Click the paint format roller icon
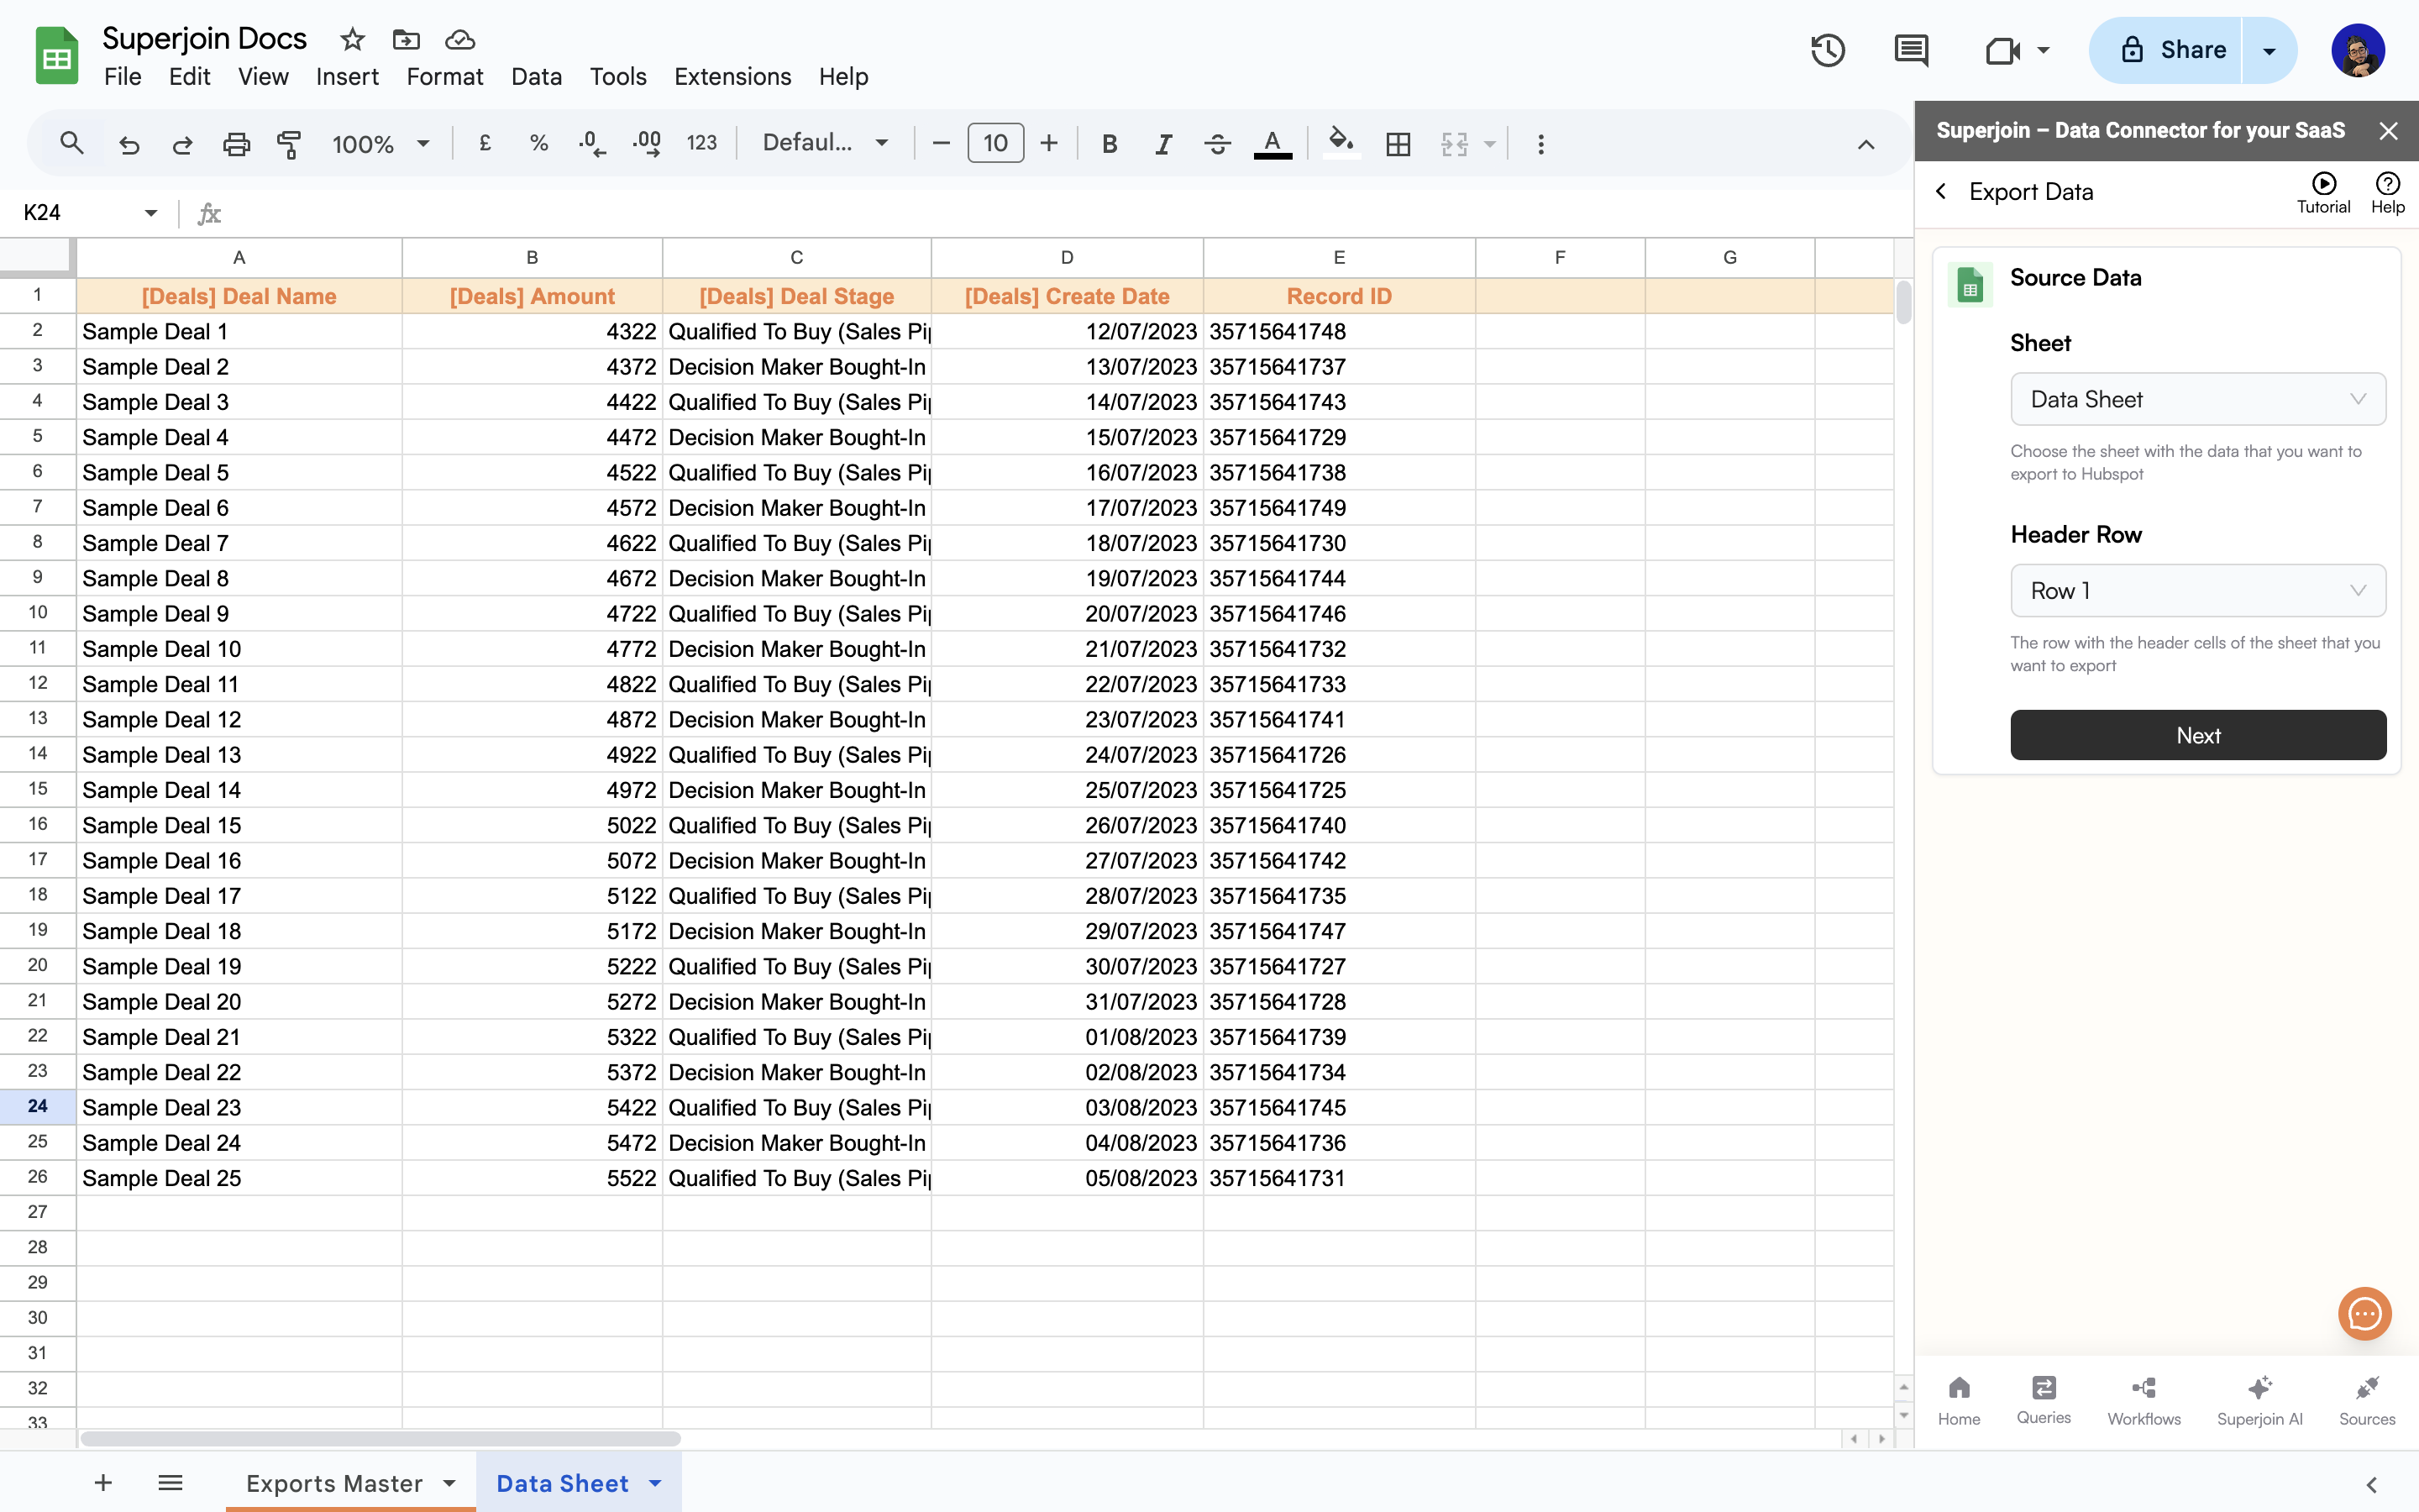The image size is (2419, 1512). [289, 144]
